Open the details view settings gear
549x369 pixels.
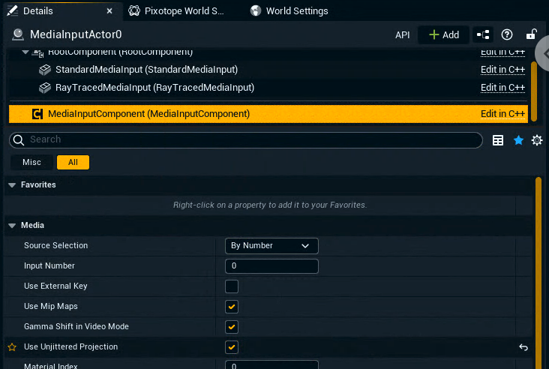(537, 140)
